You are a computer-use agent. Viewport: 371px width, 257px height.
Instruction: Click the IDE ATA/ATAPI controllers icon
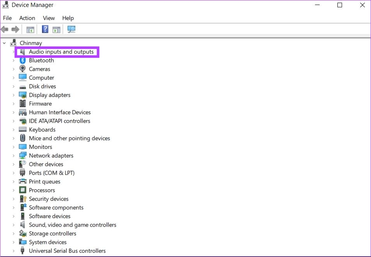pos(23,121)
